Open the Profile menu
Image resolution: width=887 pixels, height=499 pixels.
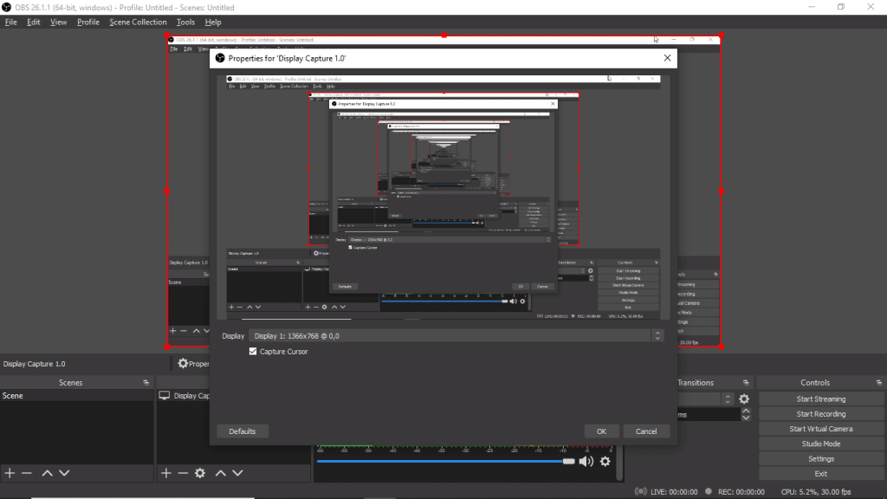(87, 22)
